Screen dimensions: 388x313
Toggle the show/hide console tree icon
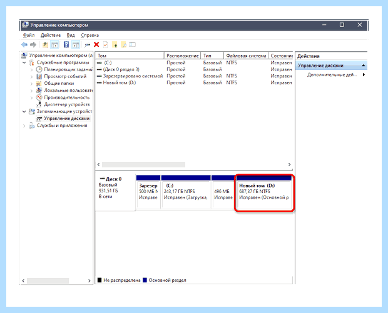[x=54, y=45]
